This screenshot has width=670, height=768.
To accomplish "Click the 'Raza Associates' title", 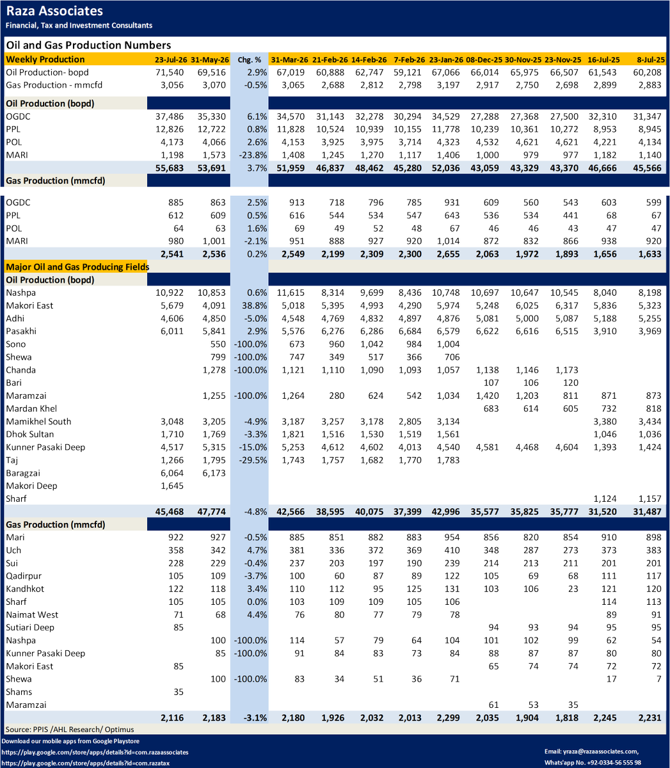I will (x=54, y=11).
